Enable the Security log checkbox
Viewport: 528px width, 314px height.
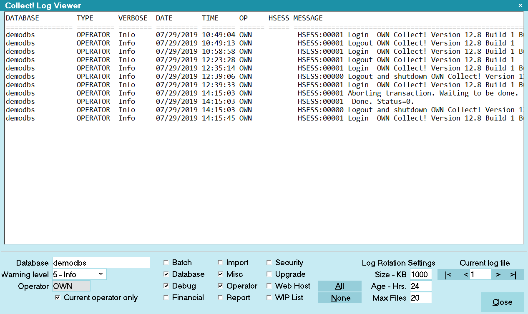point(269,263)
